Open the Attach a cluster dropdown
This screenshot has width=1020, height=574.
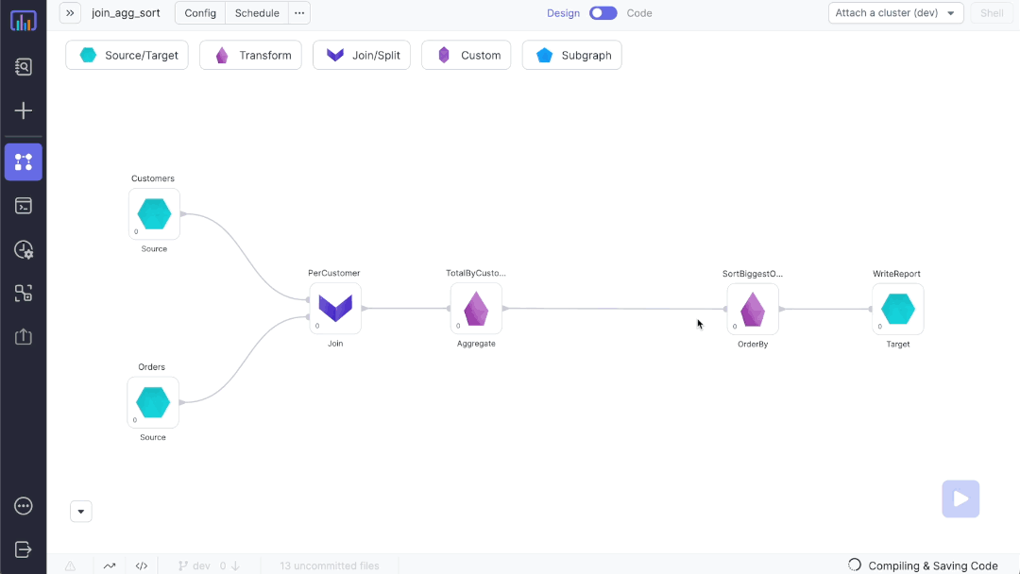pyautogui.click(x=895, y=13)
